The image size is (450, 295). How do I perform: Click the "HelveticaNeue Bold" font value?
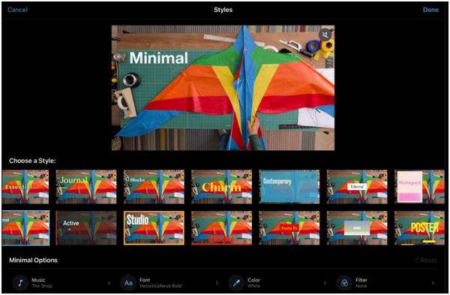click(x=160, y=286)
